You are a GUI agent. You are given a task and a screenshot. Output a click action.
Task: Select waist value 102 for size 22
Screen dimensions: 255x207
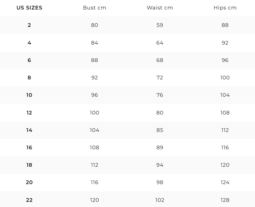pos(160,200)
